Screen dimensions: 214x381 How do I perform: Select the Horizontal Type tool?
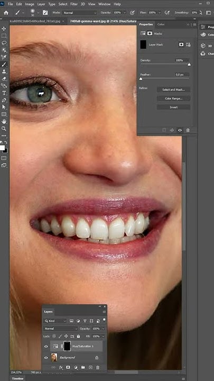[x=4, y=93]
